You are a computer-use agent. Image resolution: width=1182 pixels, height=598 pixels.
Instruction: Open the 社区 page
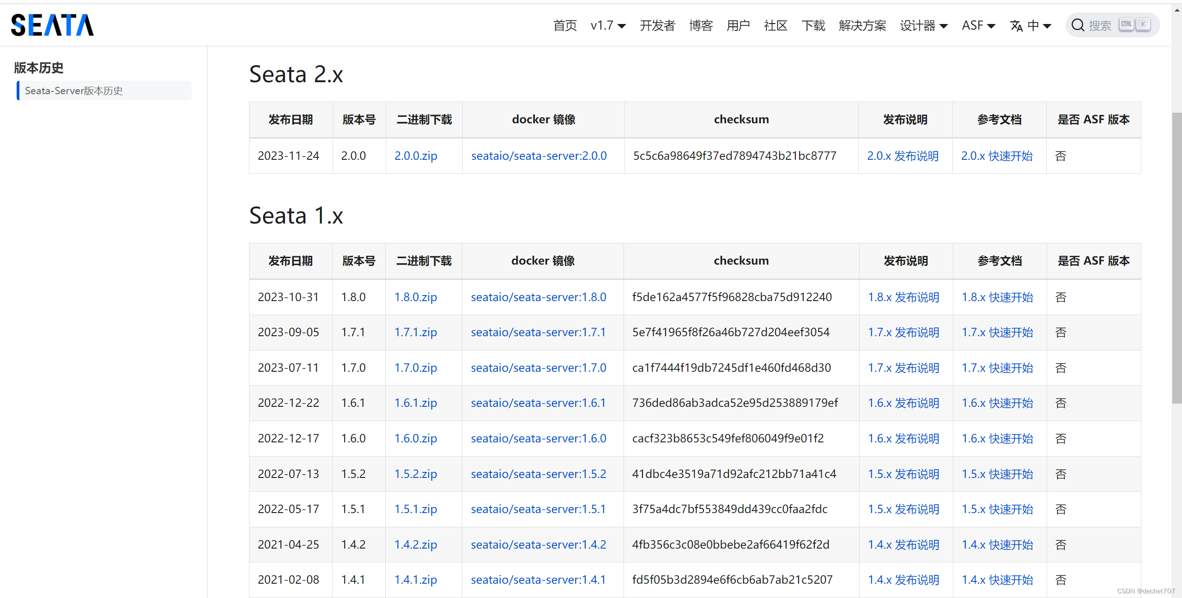pyautogui.click(x=775, y=25)
